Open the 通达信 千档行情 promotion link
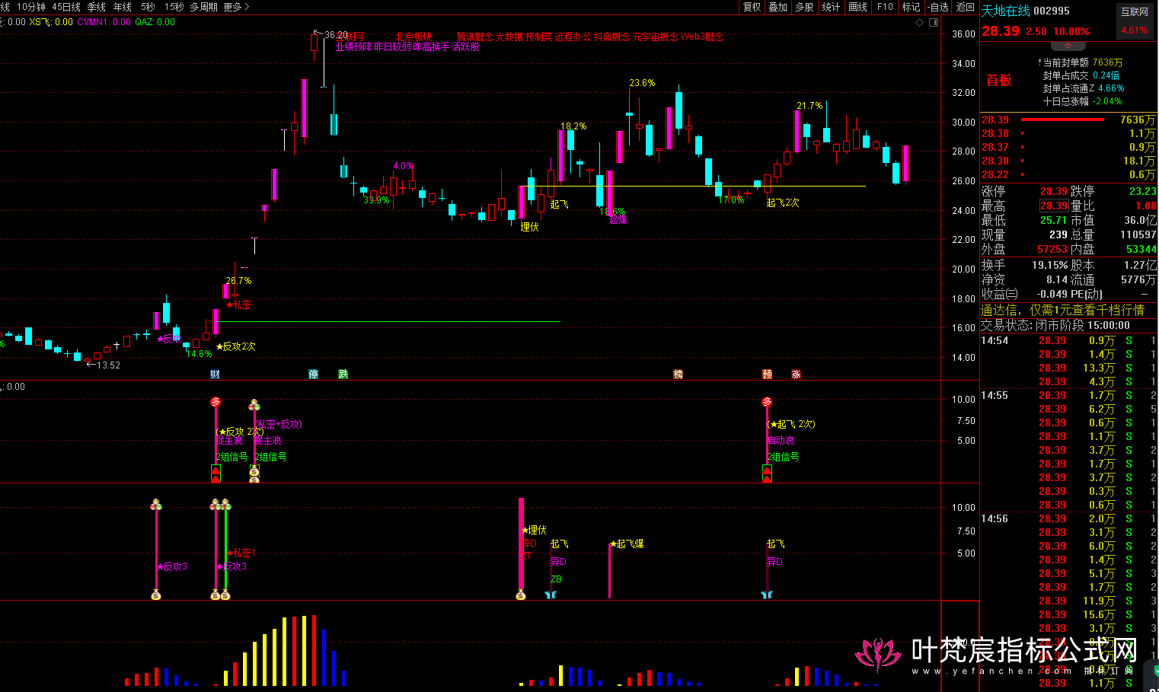The width and height of the screenshot is (1159, 692). [1062, 310]
